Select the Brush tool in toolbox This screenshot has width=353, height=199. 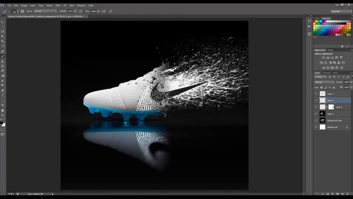pos(3,56)
